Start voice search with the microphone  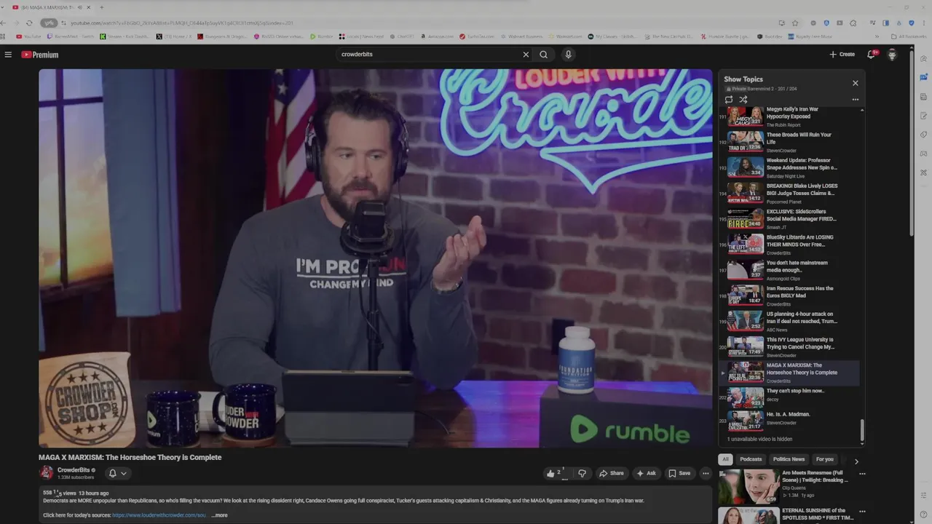(569, 55)
